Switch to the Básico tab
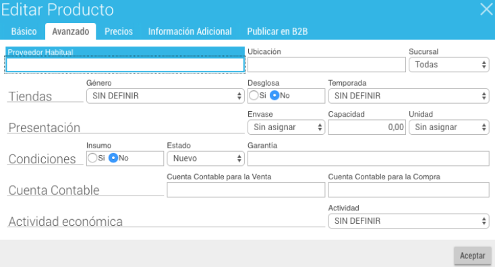The height and width of the screenshot is (267, 495). coord(24,32)
